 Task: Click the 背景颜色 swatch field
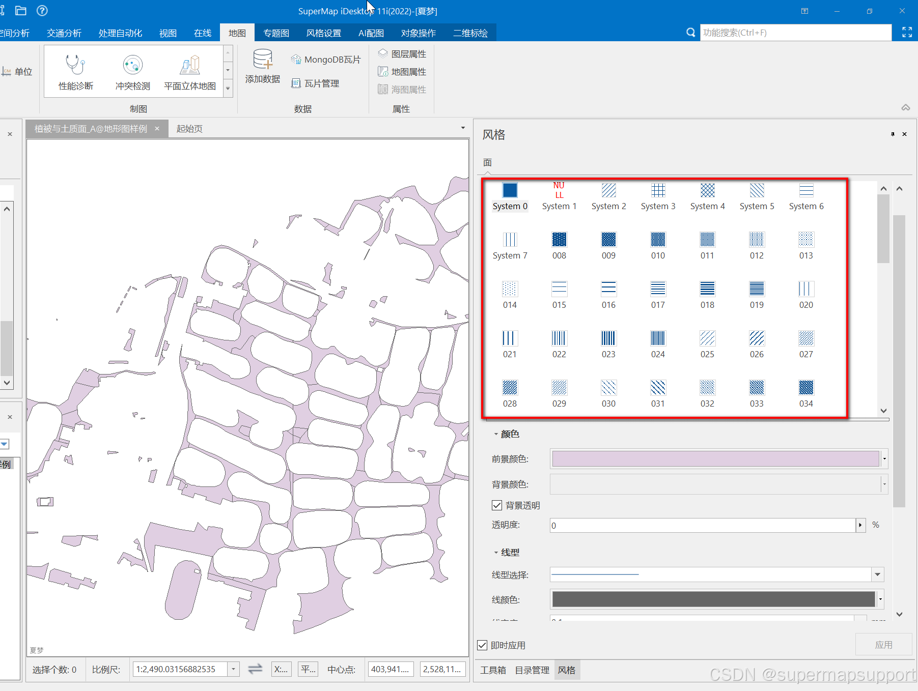point(715,484)
